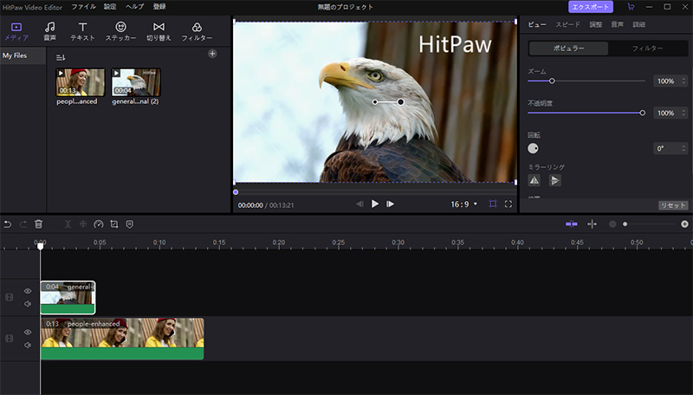Delete the selected clip with trash icon
This screenshot has width=693, height=395.
pyautogui.click(x=38, y=224)
